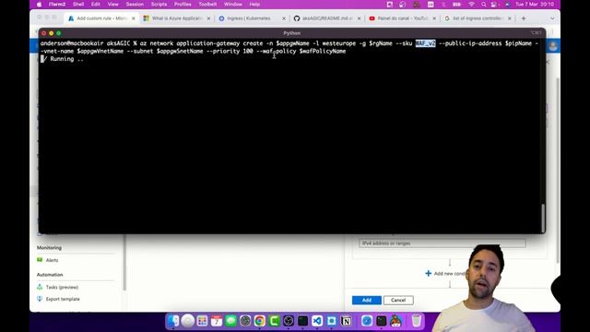
Task: Open the Scripts menu
Action: pyautogui.click(x=159, y=4)
